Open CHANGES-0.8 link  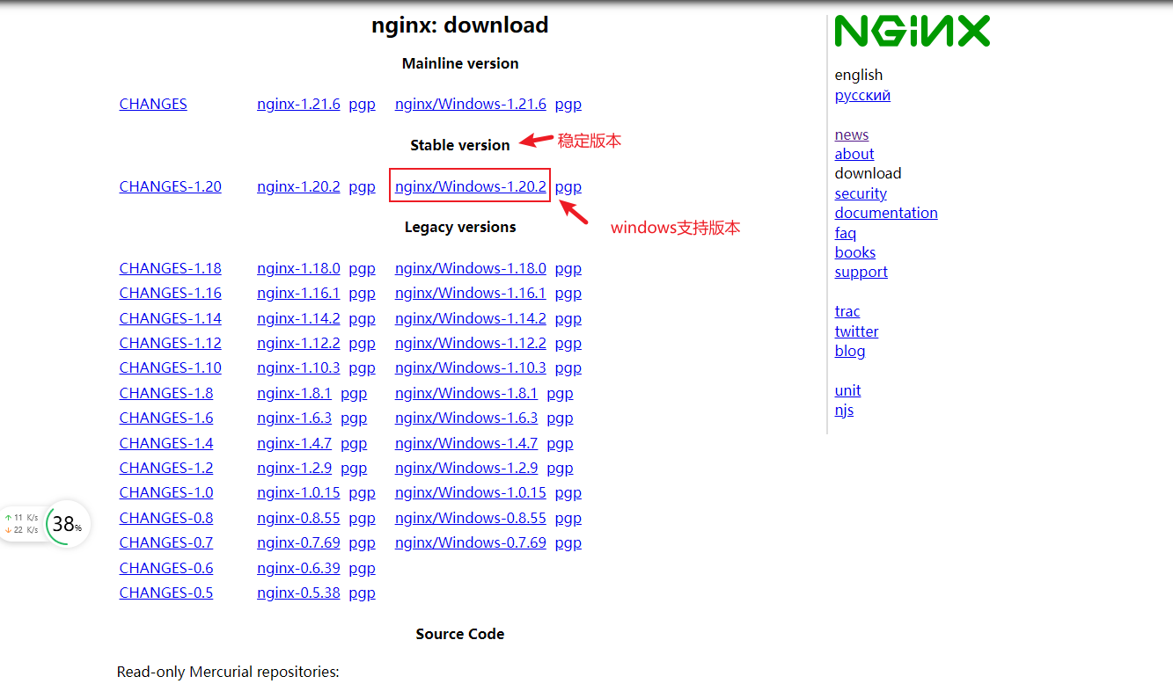(166, 518)
